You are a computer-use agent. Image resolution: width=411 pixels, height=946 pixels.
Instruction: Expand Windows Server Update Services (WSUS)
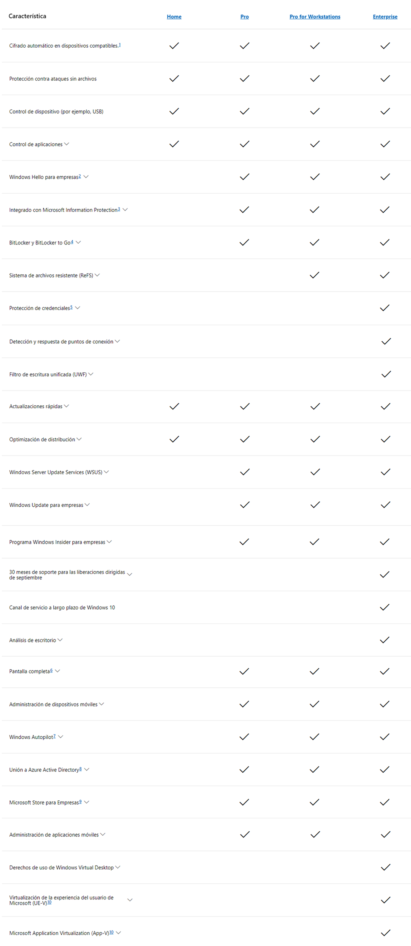coord(106,471)
